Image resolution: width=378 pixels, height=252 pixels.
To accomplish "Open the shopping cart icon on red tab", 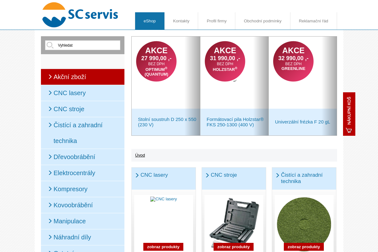I will click(x=349, y=130).
